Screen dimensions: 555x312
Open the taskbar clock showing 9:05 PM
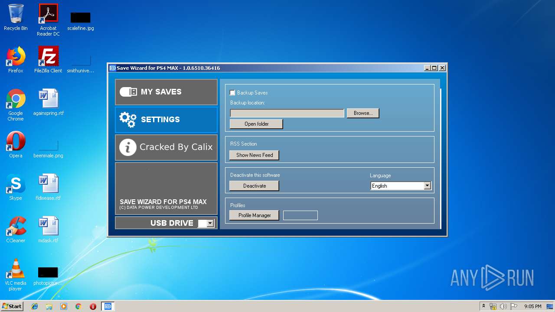[x=532, y=306]
